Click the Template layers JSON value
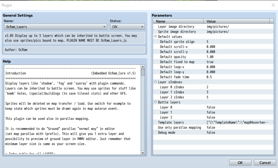Screen dimensions: 278x168 (237, 122)
